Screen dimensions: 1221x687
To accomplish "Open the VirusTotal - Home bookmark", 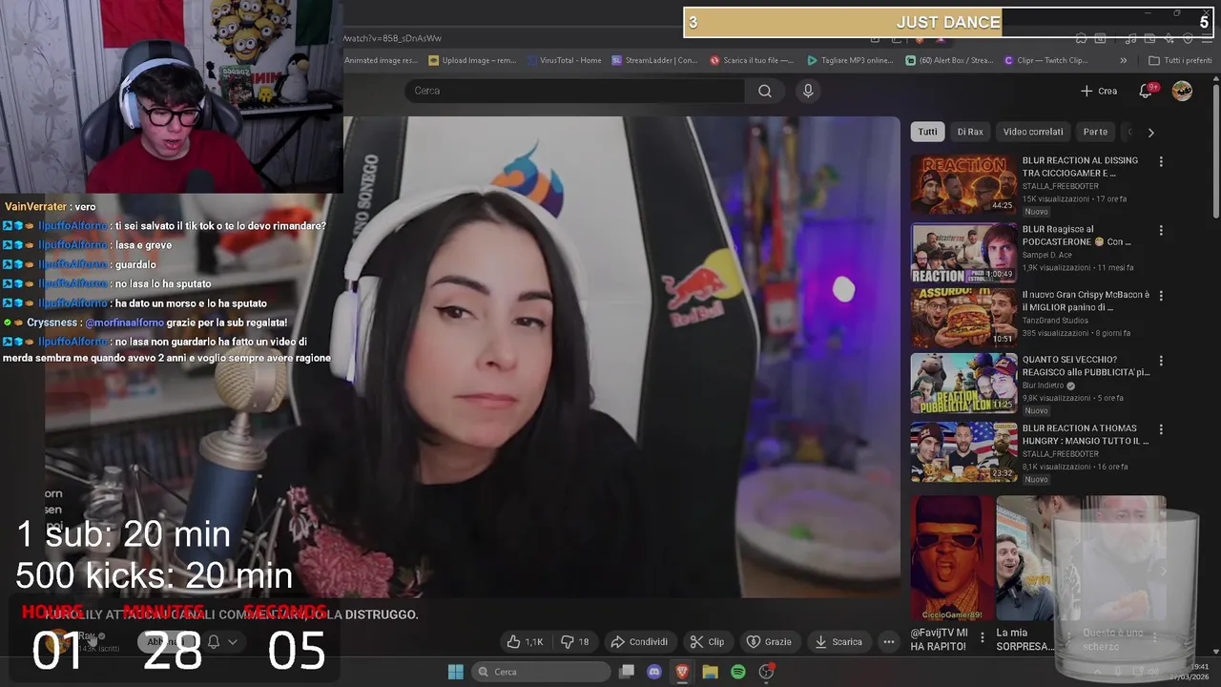I will (x=564, y=60).
